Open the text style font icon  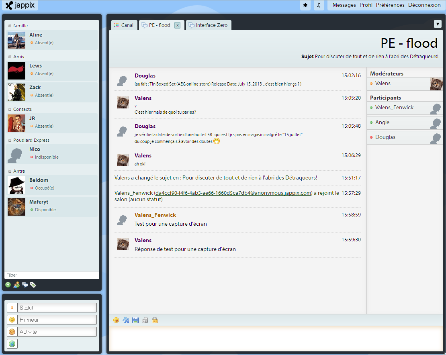[x=126, y=320]
